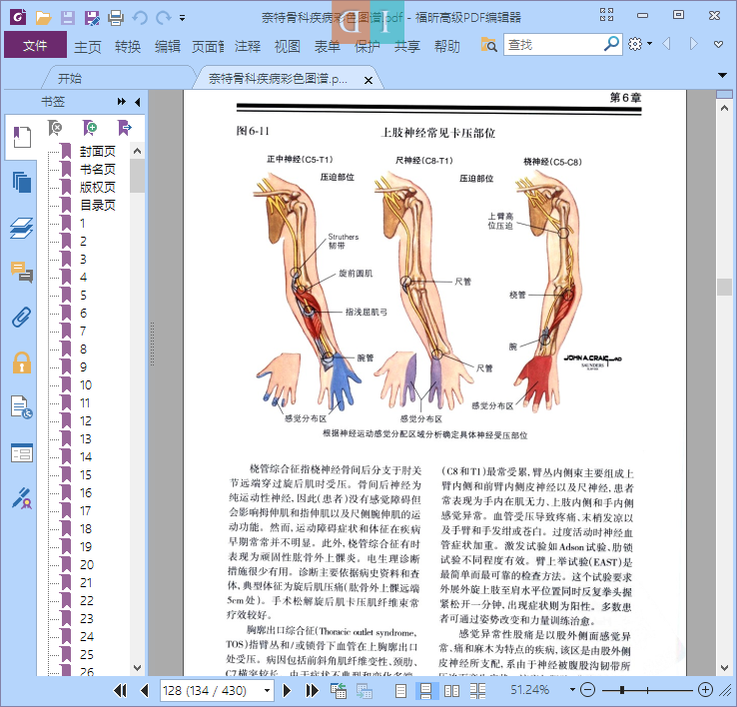
Task: Select the 目录页 bookmark
Action: click(97, 205)
